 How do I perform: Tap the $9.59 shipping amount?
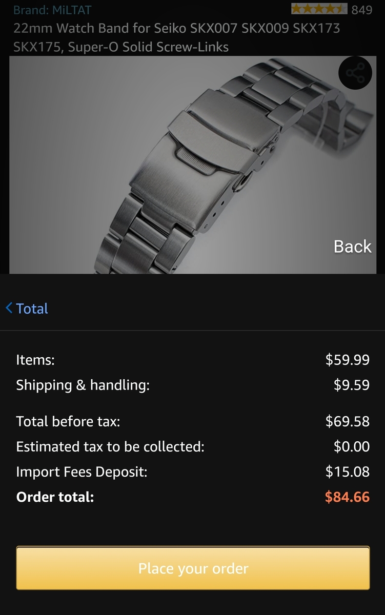(x=351, y=385)
